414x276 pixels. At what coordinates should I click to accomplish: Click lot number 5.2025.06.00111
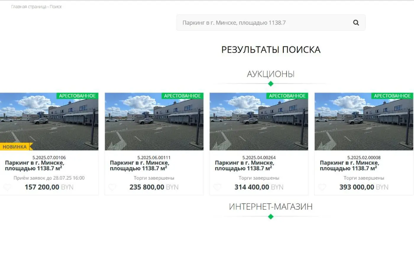click(154, 158)
